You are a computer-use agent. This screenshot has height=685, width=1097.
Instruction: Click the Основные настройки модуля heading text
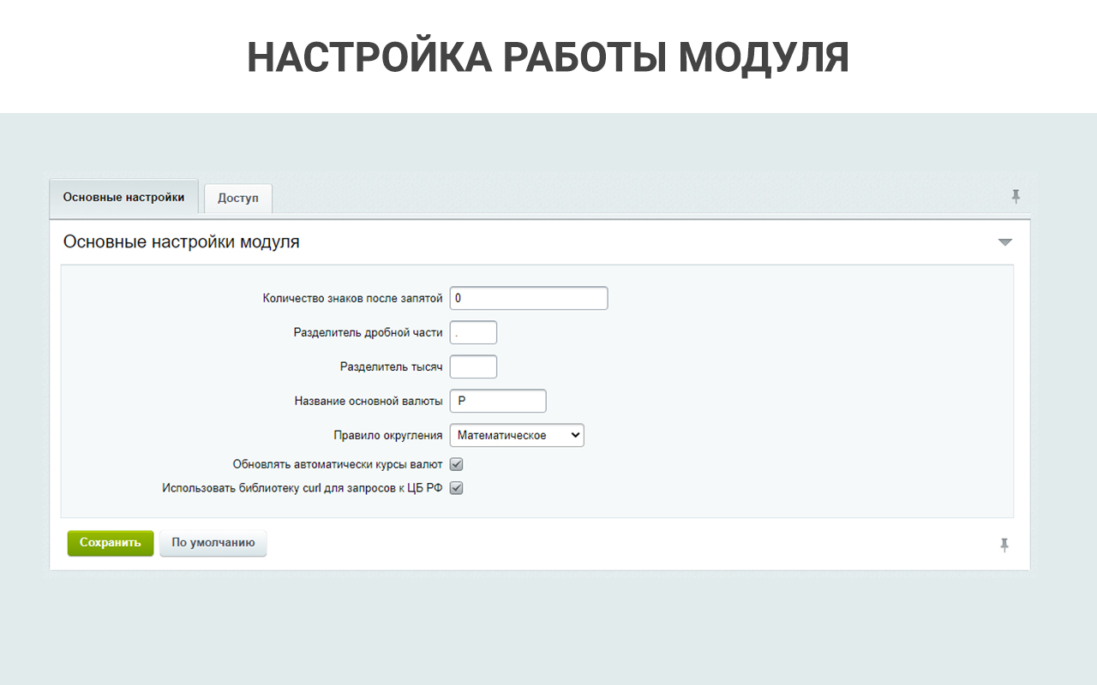[x=182, y=242]
